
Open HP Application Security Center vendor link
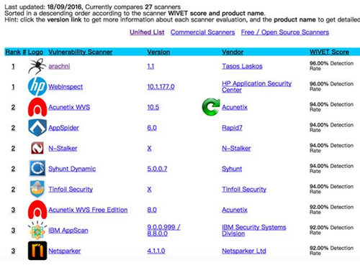[256, 87]
